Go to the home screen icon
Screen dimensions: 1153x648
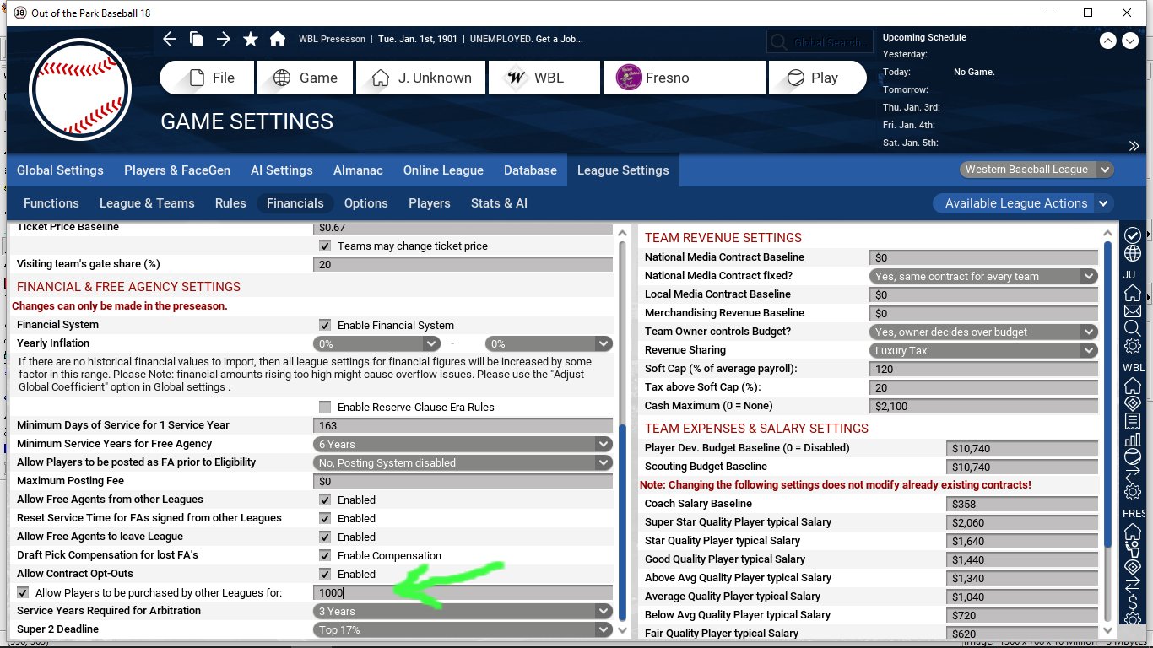coord(277,39)
